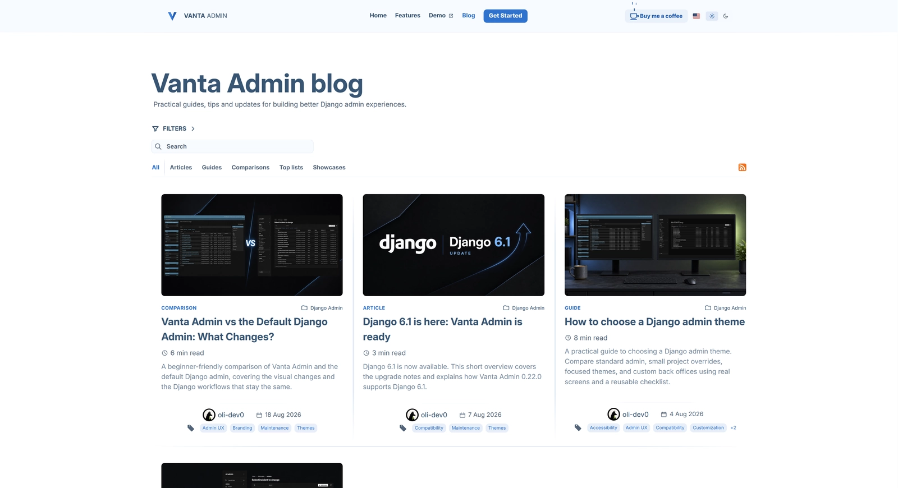
Task: Click Django Admin category on Guide card
Action: coord(730,308)
